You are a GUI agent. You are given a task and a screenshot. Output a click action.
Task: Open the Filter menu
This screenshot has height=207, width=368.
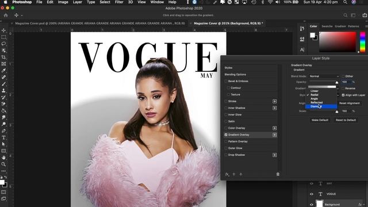tap(119, 2)
